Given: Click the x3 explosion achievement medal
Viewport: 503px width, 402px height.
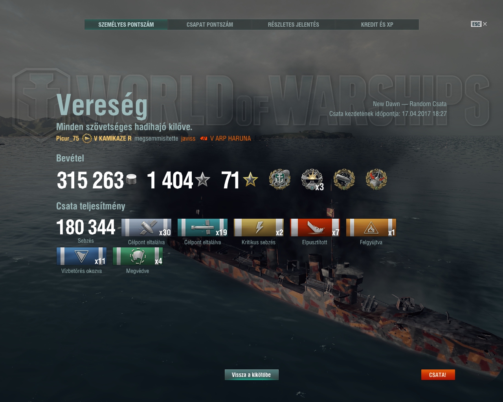Looking at the screenshot, I should coord(312,180).
